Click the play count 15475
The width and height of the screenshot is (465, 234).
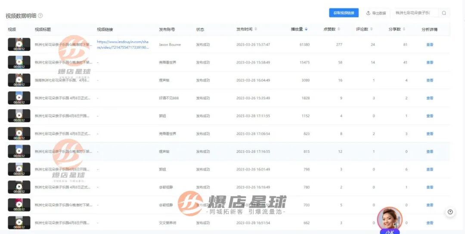[x=304, y=62]
